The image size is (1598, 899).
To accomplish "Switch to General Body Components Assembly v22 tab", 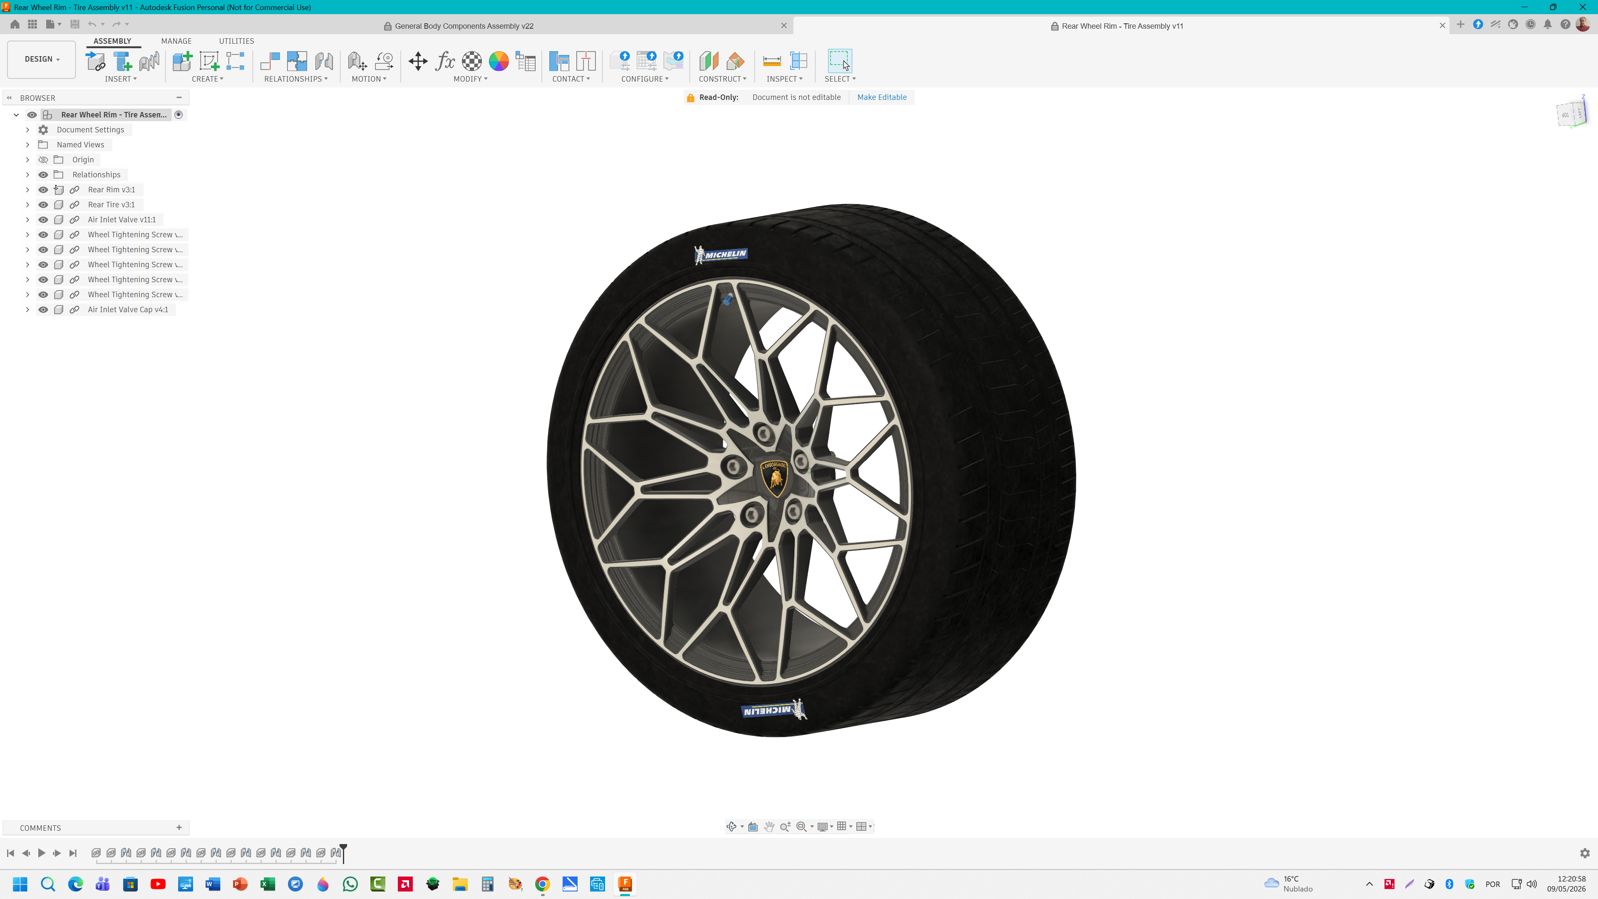I will (464, 26).
